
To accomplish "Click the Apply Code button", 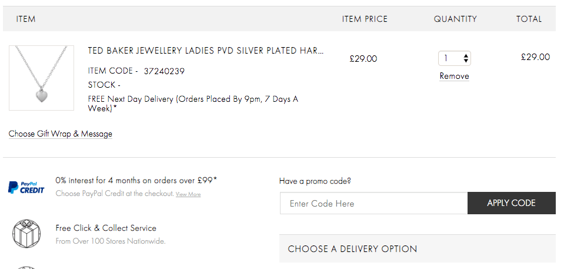I will click(512, 203).
